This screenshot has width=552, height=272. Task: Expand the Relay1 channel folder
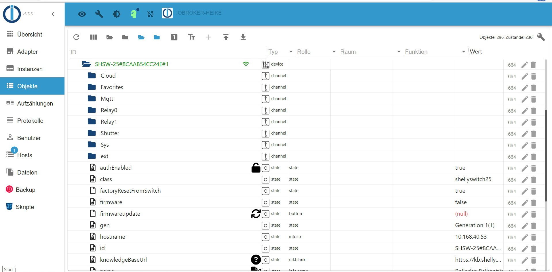92,122
